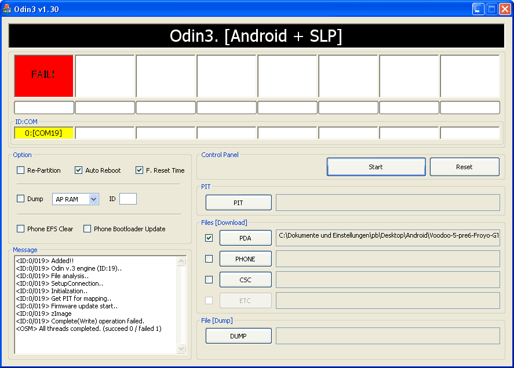
Task: Browse for a CSC file
Action: 245,279
